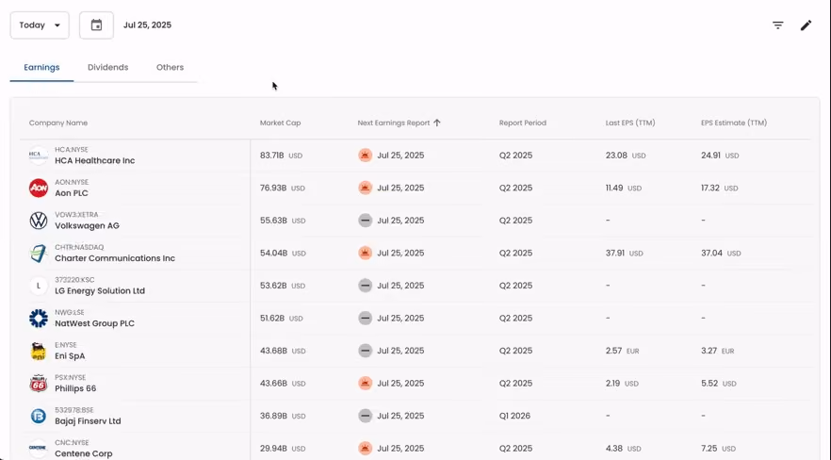The image size is (831, 460).
Task: Click the sunrise icon in Charter Communications row
Action: (365, 253)
